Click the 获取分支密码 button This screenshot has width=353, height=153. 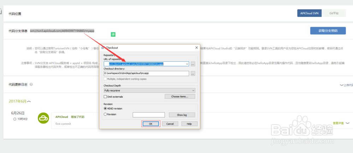click(328, 31)
